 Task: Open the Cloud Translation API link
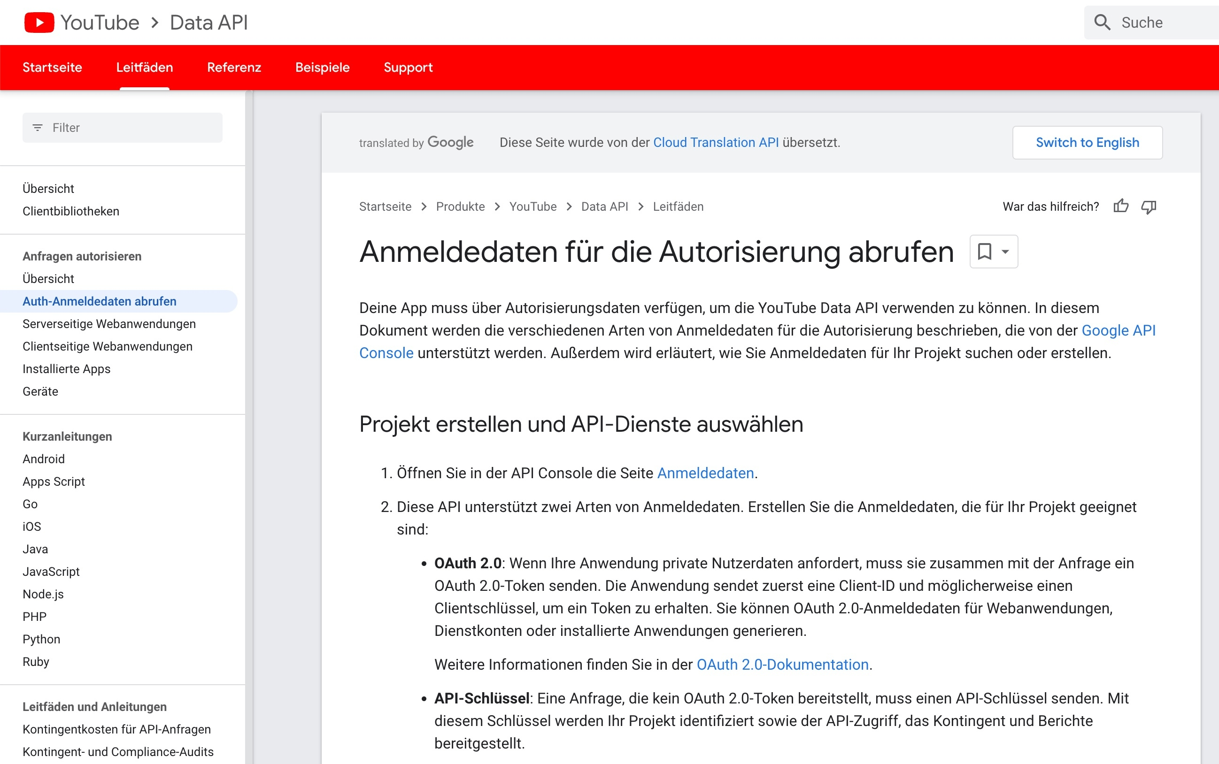(716, 143)
